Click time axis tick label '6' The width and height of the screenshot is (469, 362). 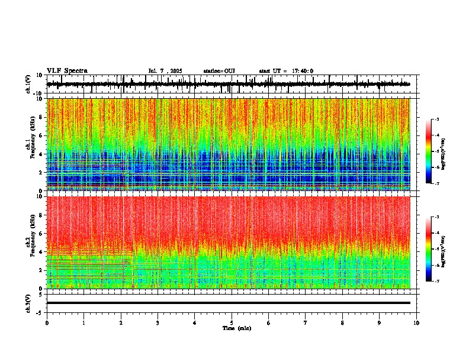tap(269, 323)
